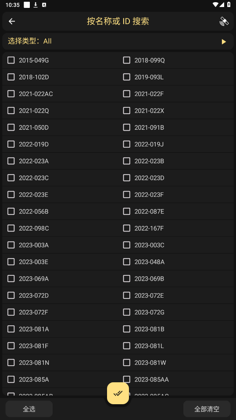
Task: Tap the 按名称或 ID 搜索 search title
Action: pyautogui.click(x=118, y=21)
